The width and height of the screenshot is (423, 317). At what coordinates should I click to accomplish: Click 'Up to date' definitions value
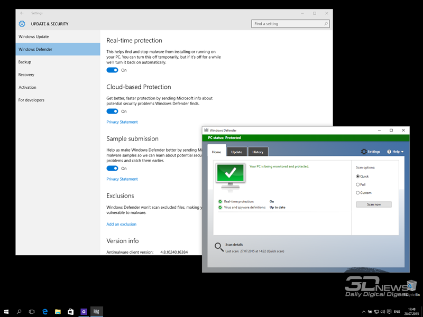[x=277, y=208]
